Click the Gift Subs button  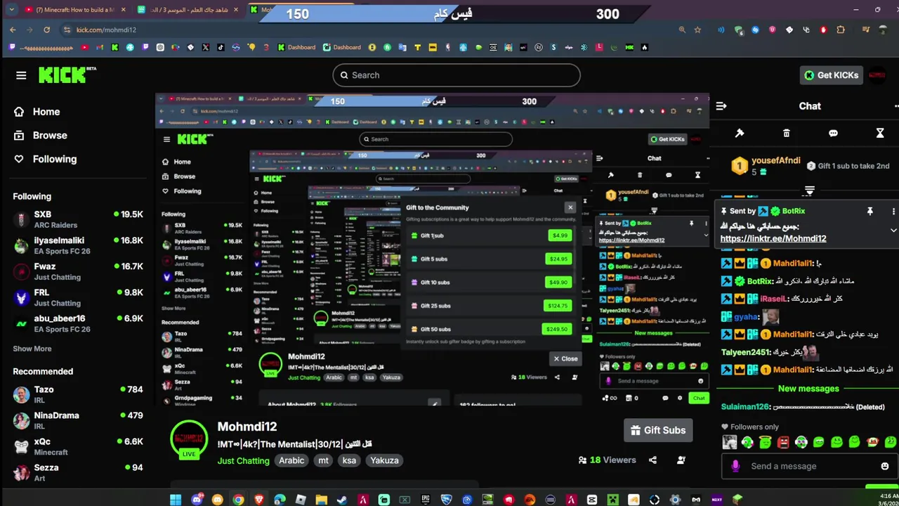[658, 430]
